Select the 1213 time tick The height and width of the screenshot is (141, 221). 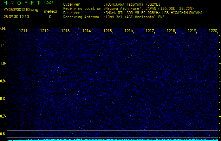pos(66,31)
